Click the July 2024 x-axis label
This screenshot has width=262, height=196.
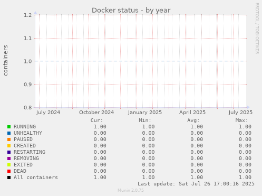48,113
